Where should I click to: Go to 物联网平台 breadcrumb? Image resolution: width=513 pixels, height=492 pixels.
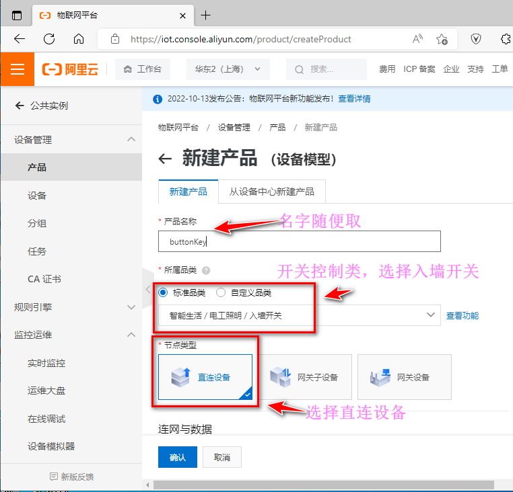(x=178, y=128)
